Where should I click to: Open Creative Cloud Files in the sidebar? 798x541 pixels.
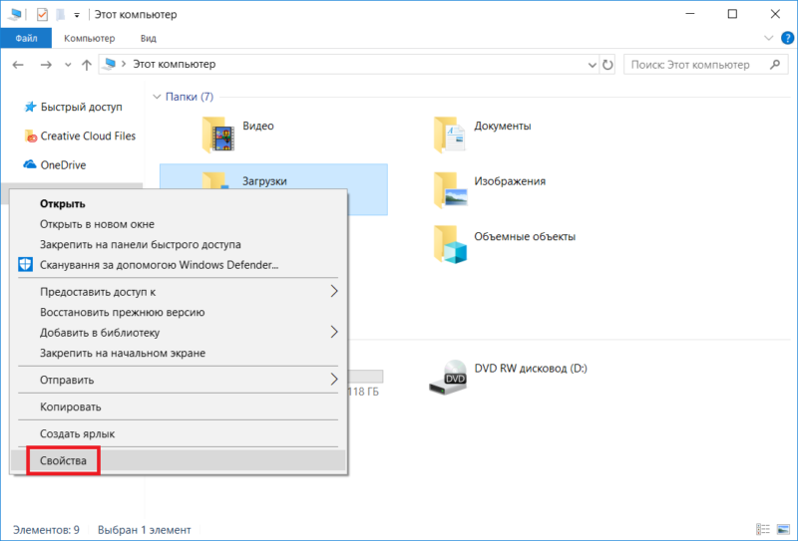point(88,135)
